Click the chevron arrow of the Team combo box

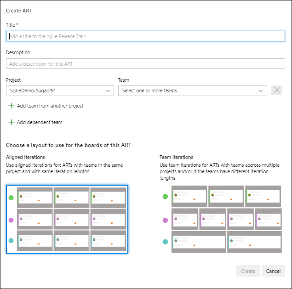[x=261, y=91]
